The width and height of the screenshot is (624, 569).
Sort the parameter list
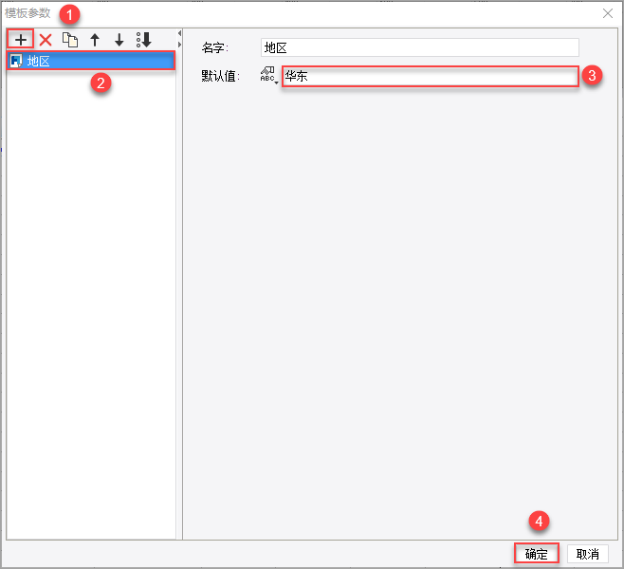pos(143,40)
